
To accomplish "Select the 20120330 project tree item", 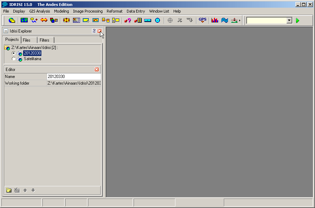I will (x=32, y=53).
